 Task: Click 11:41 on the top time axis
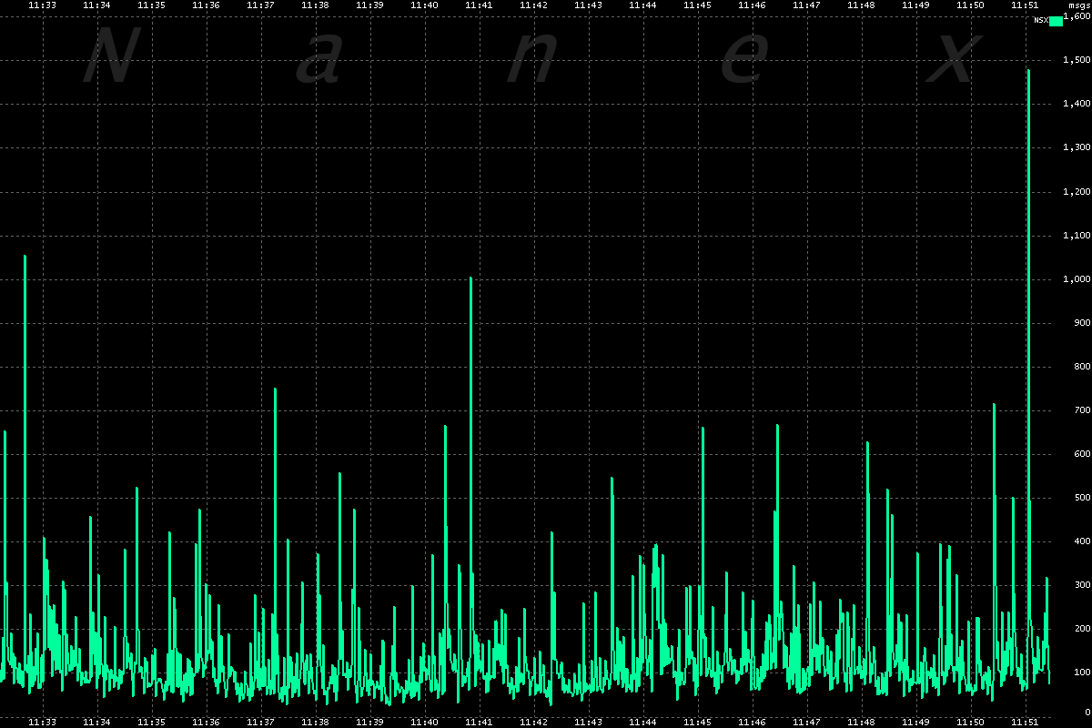click(479, 5)
